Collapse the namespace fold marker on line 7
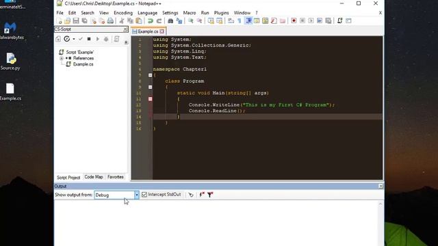This screenshot has width=438, height=246. 151,75
